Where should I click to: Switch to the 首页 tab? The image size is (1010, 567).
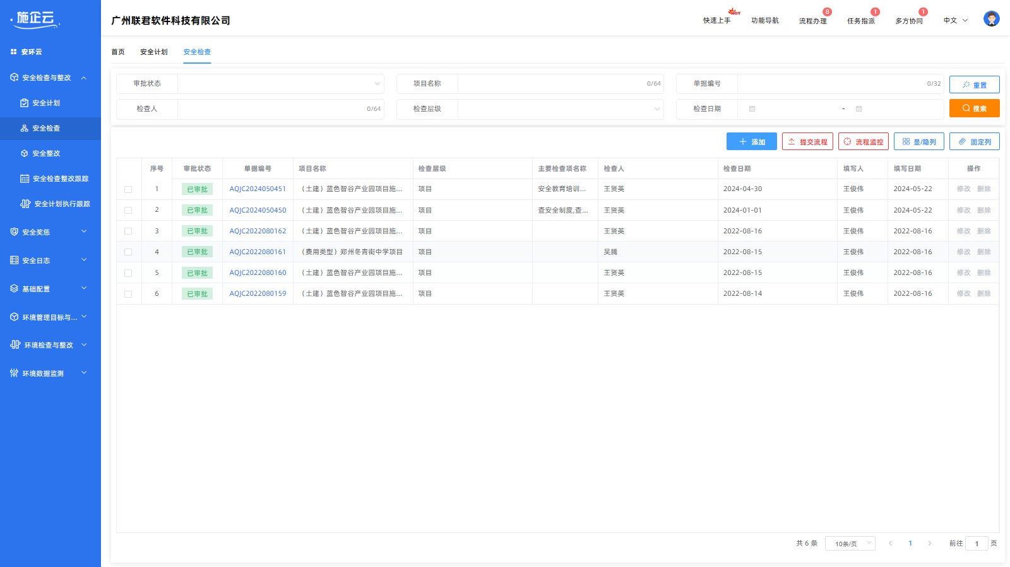pyautogui.click(x=118, y=52)
